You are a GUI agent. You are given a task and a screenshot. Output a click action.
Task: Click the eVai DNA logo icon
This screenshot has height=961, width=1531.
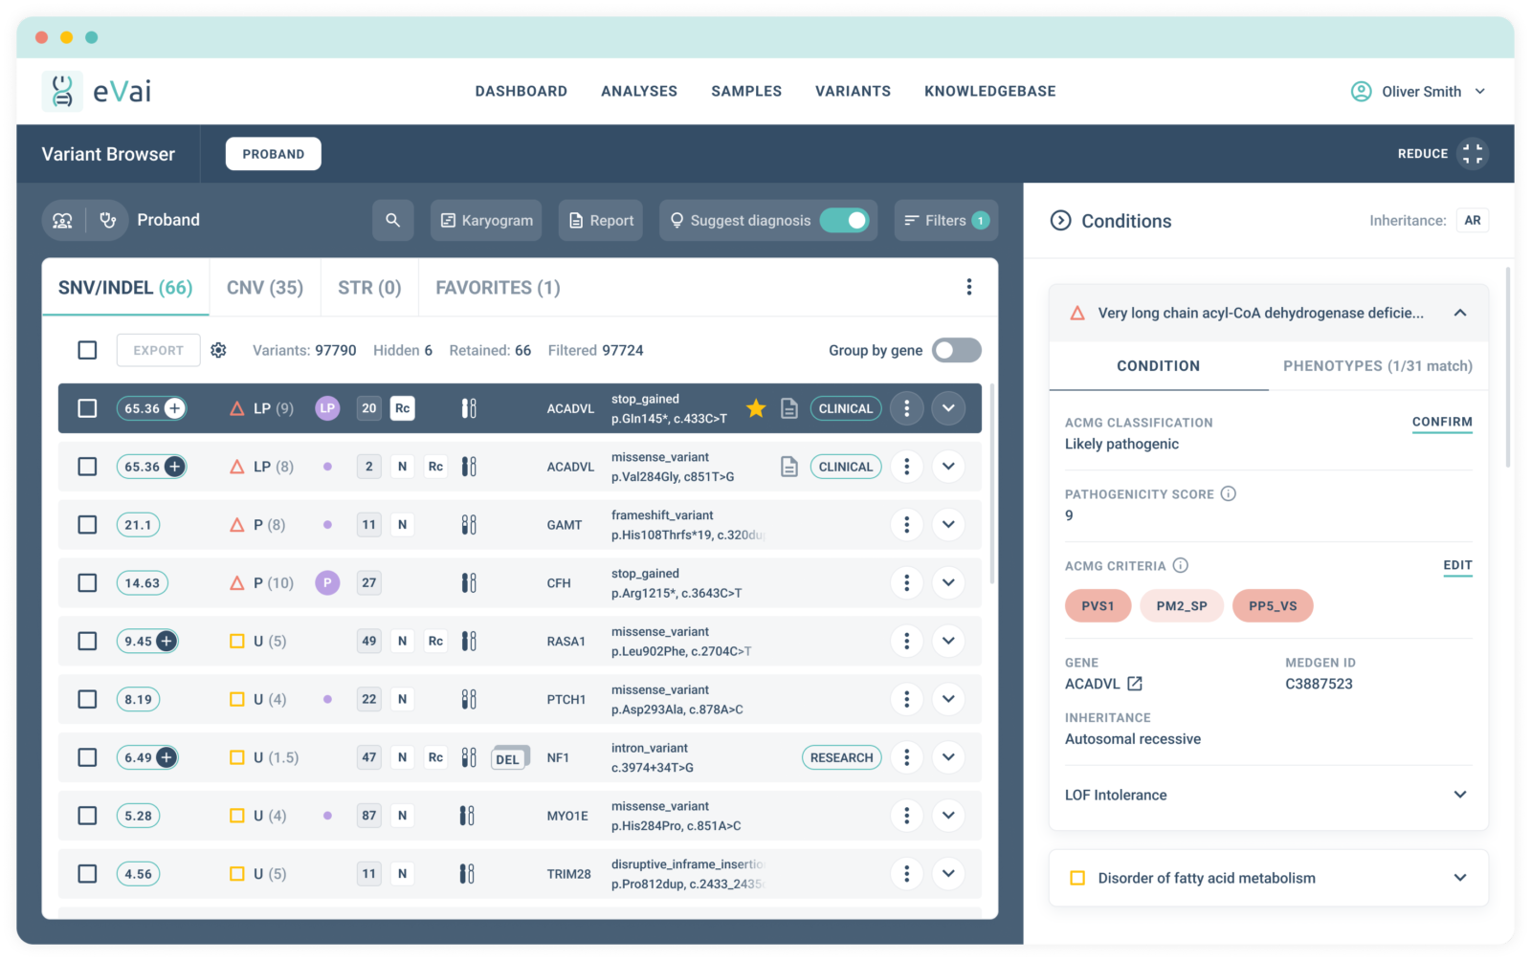62,91
